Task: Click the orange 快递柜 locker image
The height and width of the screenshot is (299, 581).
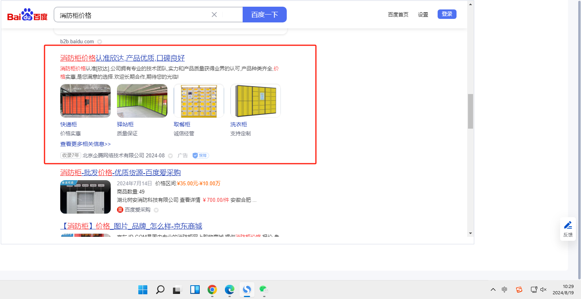Action: 85,101
